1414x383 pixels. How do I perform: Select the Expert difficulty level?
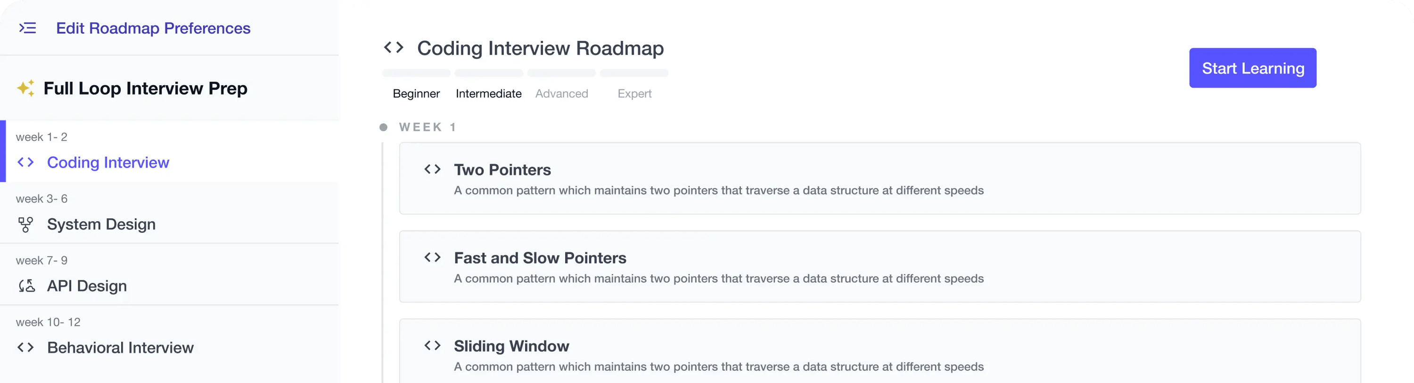[x=634, y=94]
